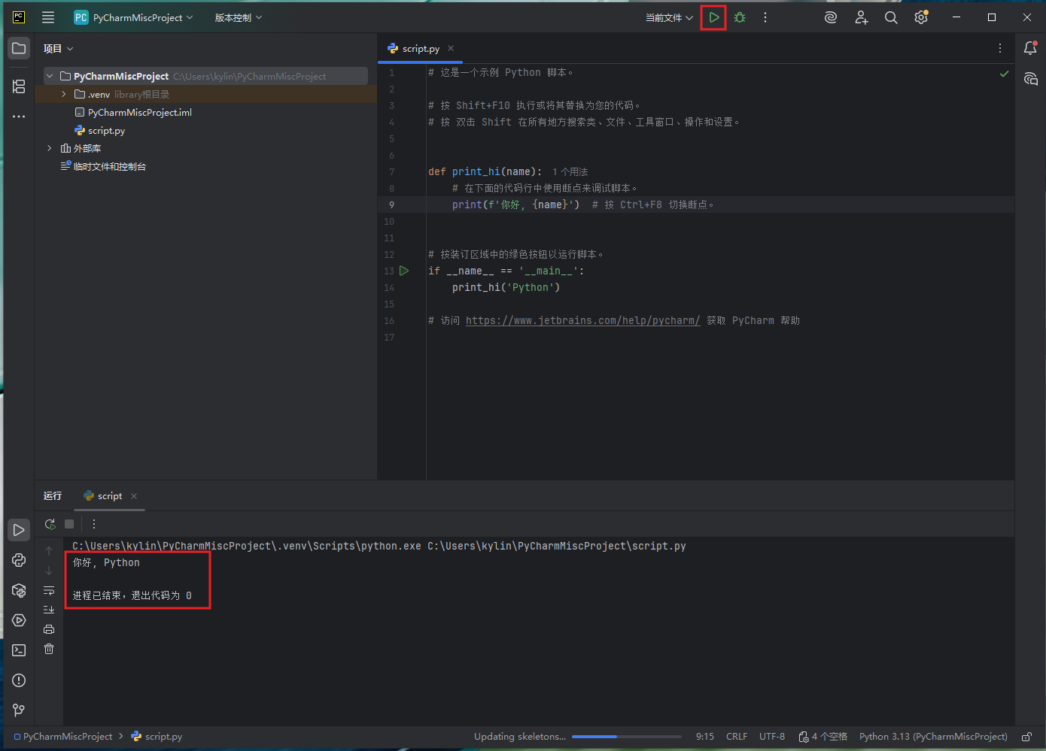Run the current file with the green play button
Screen dimensions: 1046x751
click(x=713, y=17)
